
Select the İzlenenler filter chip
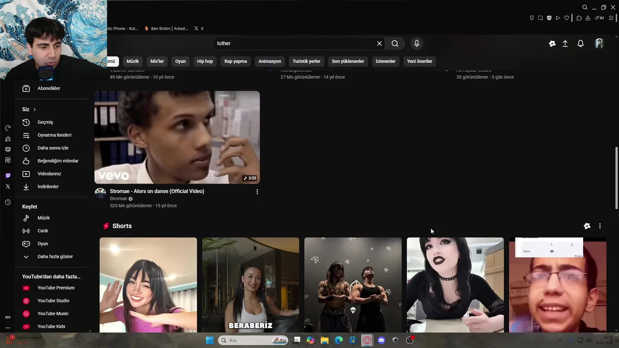tap(385, 61)
